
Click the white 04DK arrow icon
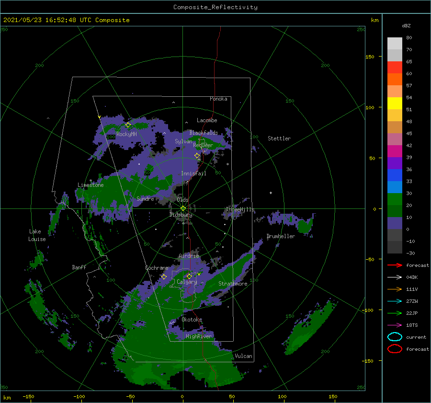coord(395,277)
